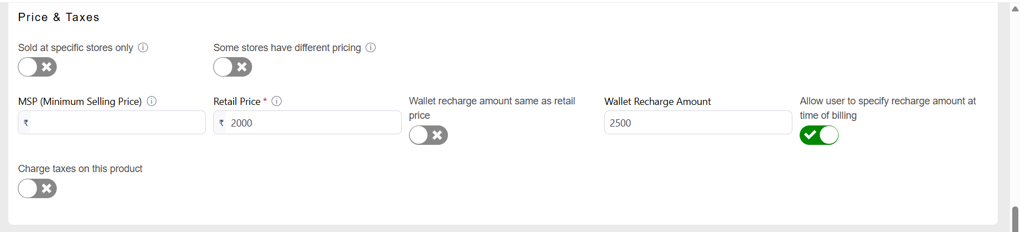Click the Retail Price field label
This screenshot has height=232, width=1020.
point(236,102)
